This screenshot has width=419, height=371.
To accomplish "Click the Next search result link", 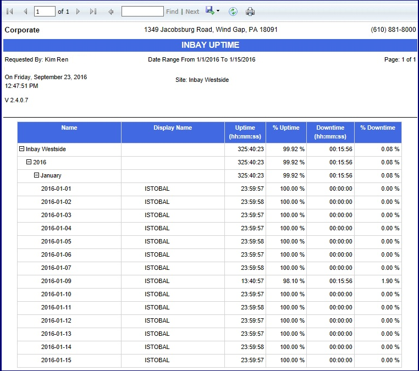I will [192, 12].
